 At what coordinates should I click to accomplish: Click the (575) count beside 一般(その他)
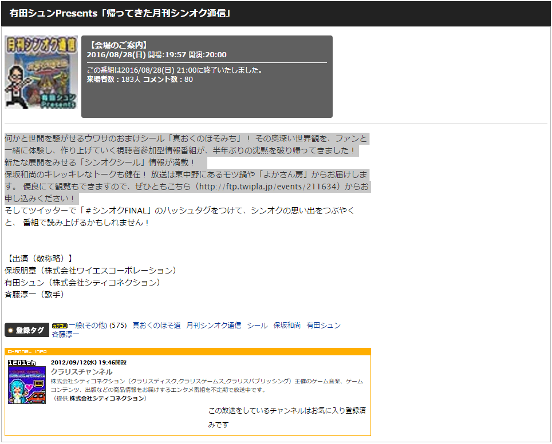click(x=118, y=326)
